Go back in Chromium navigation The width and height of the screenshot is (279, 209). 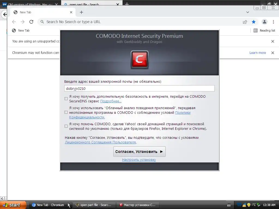[14, 22]
